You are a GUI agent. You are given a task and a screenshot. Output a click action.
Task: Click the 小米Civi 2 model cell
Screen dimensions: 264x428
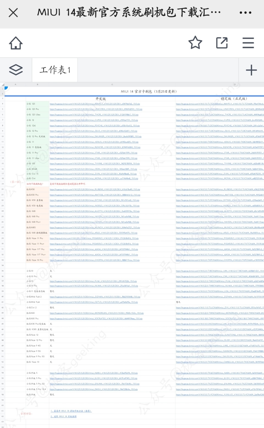tap(32, 308)
